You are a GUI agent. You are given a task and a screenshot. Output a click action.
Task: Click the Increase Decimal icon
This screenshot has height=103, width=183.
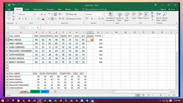click(99, 19)
